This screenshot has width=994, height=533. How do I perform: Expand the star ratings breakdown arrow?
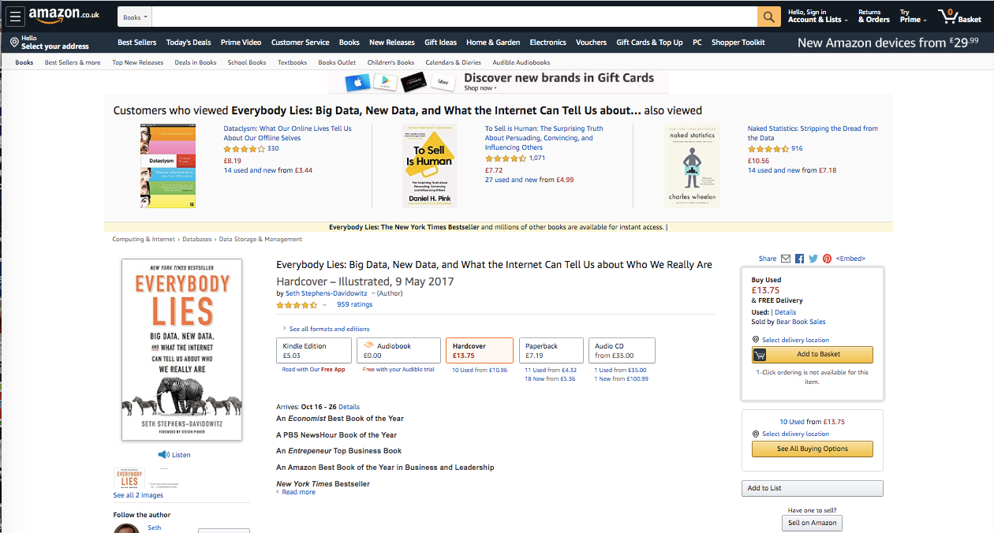click(x=324, y=305)
